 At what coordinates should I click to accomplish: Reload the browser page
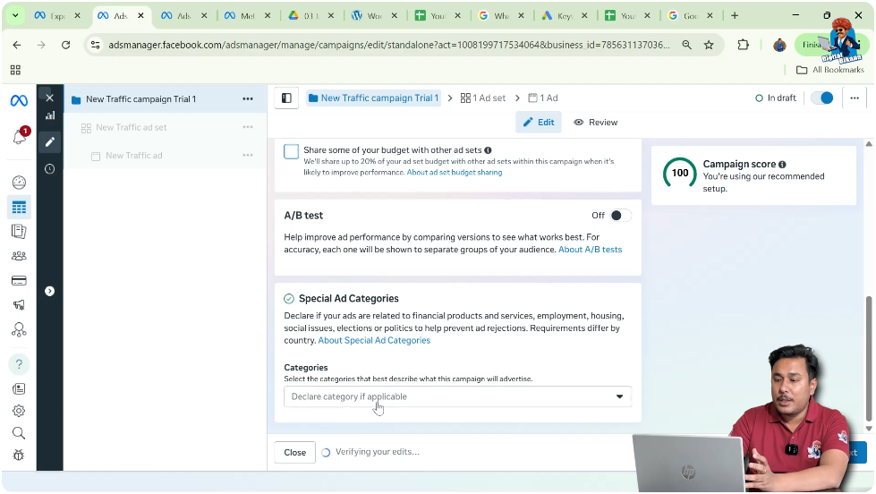pos(66,45)
